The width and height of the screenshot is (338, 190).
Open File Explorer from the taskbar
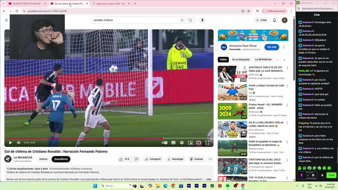[158, 186]
